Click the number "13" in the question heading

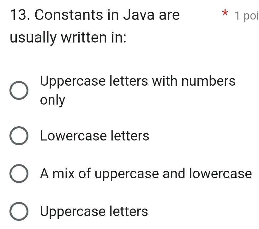pyautogui.click(x=18, y=14)
